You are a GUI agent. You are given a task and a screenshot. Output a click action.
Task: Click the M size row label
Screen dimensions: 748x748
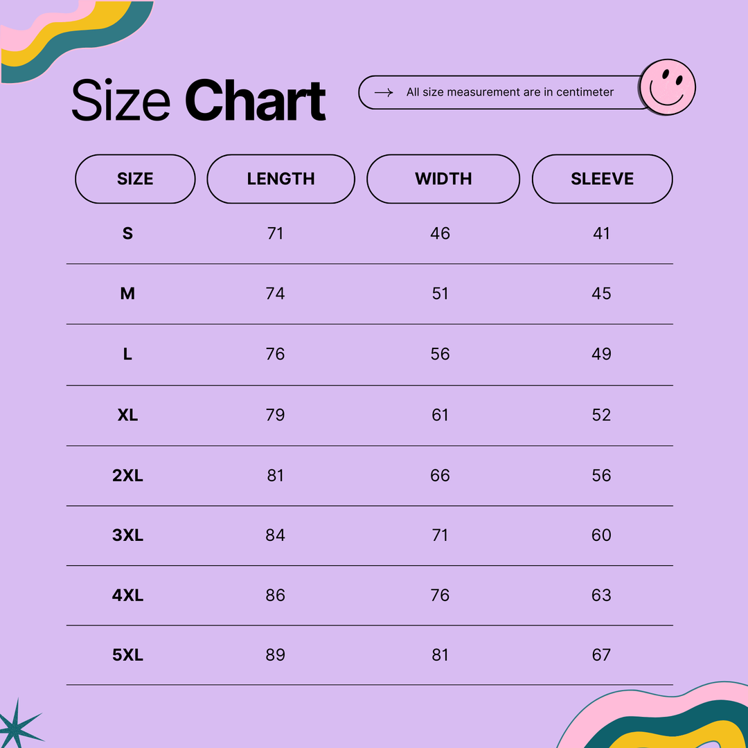pos(127,294)
